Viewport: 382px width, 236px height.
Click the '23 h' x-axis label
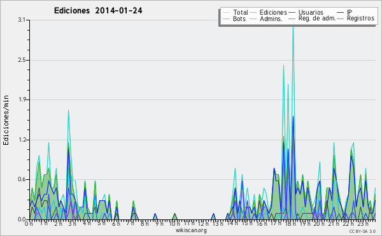point(362,224)
